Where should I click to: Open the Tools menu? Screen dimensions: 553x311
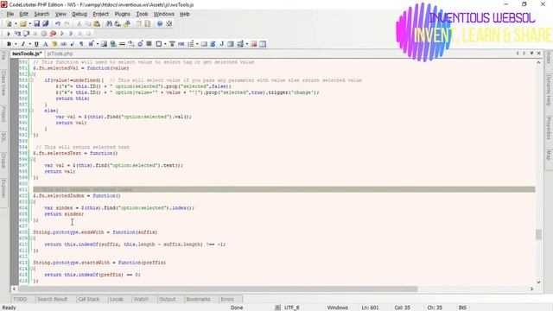point(142,14)
